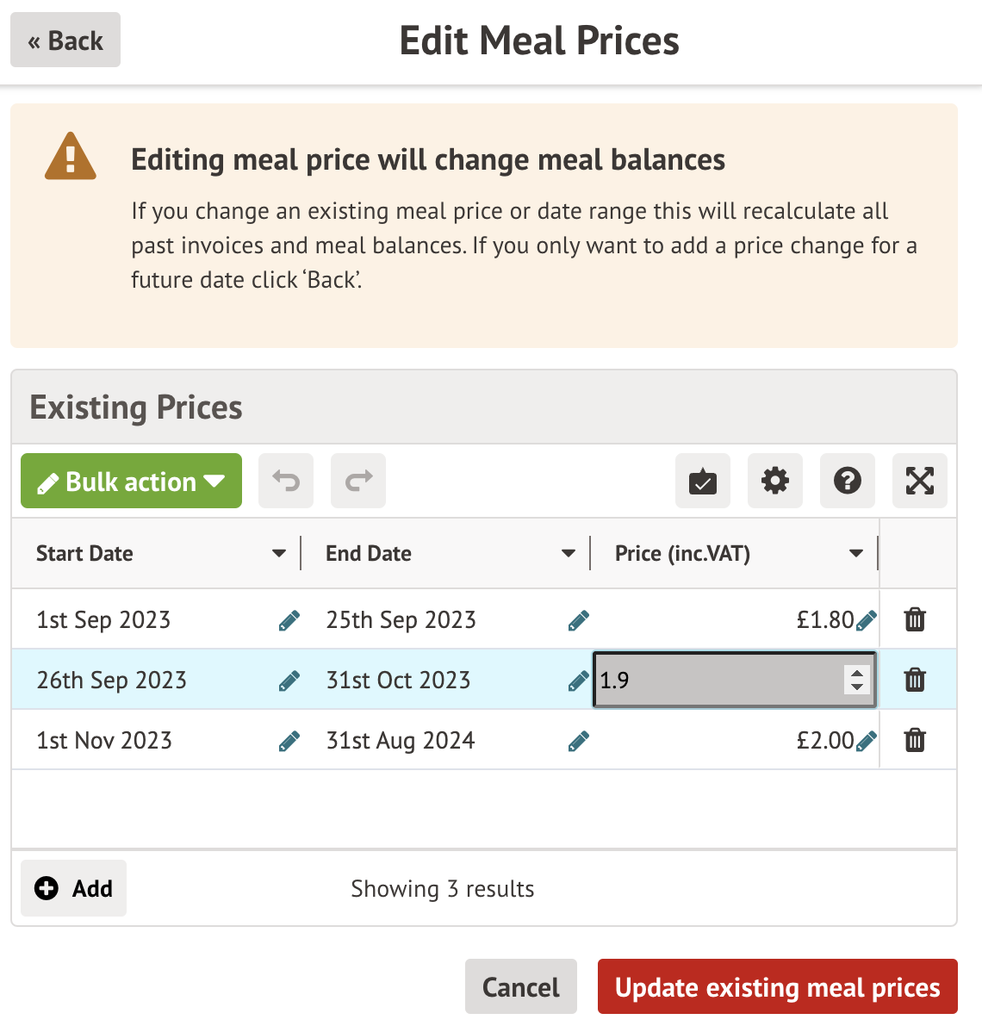Viewport: 982px width, 1032px height.
Task: Open End Date column dropdown arrow
Action: click(x=569, y=553)
